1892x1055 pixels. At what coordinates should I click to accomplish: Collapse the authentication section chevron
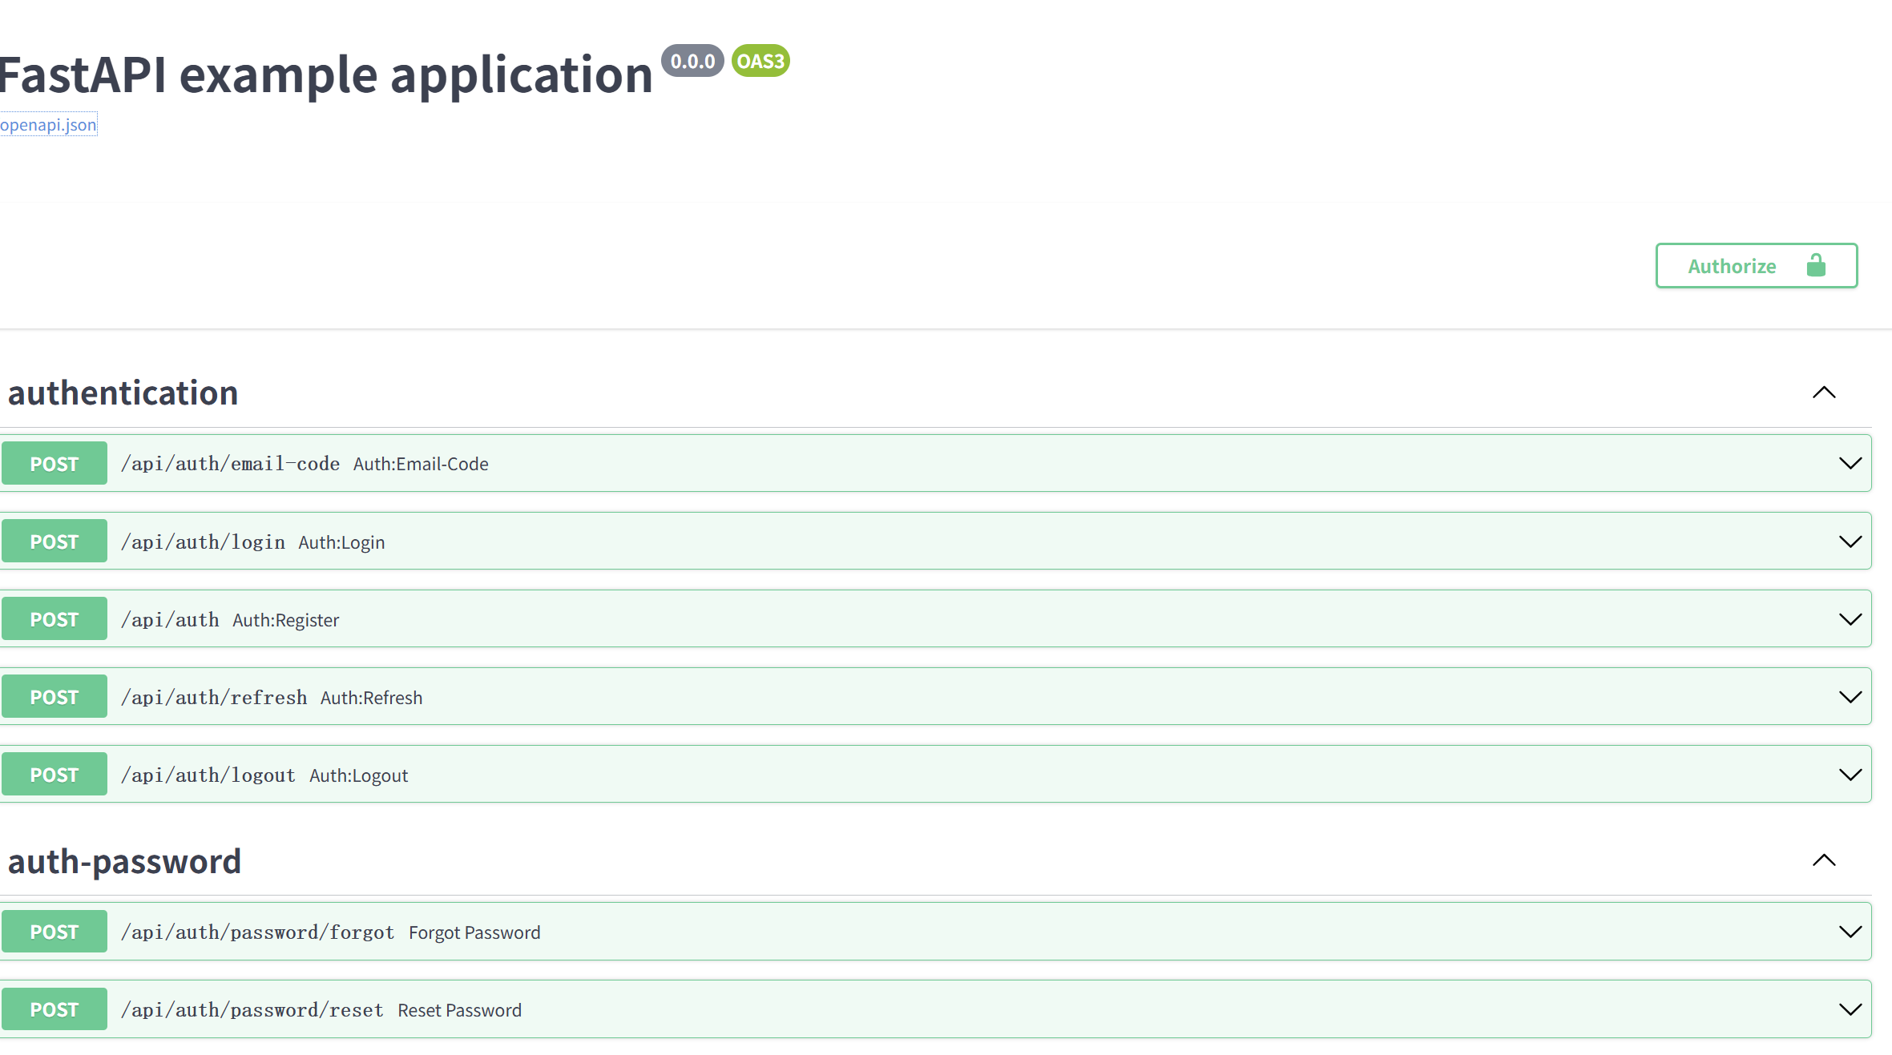point(1824,393)
